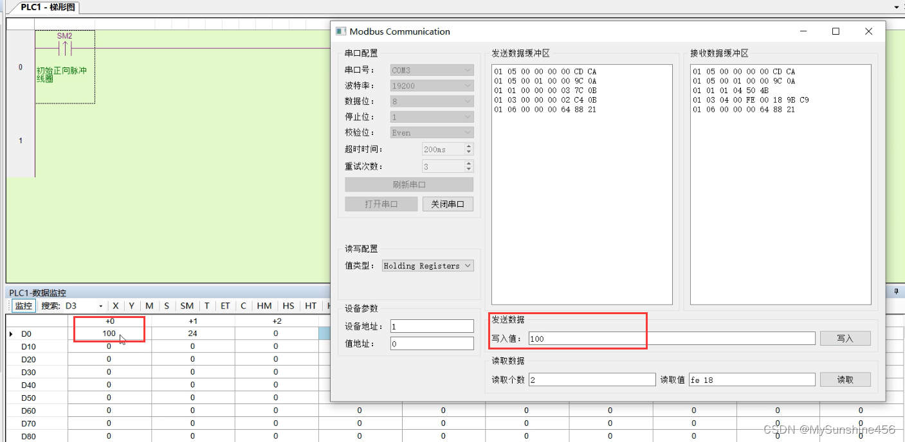
Task: Select the S register tab in data monitor
Action: tap(167, 306)
